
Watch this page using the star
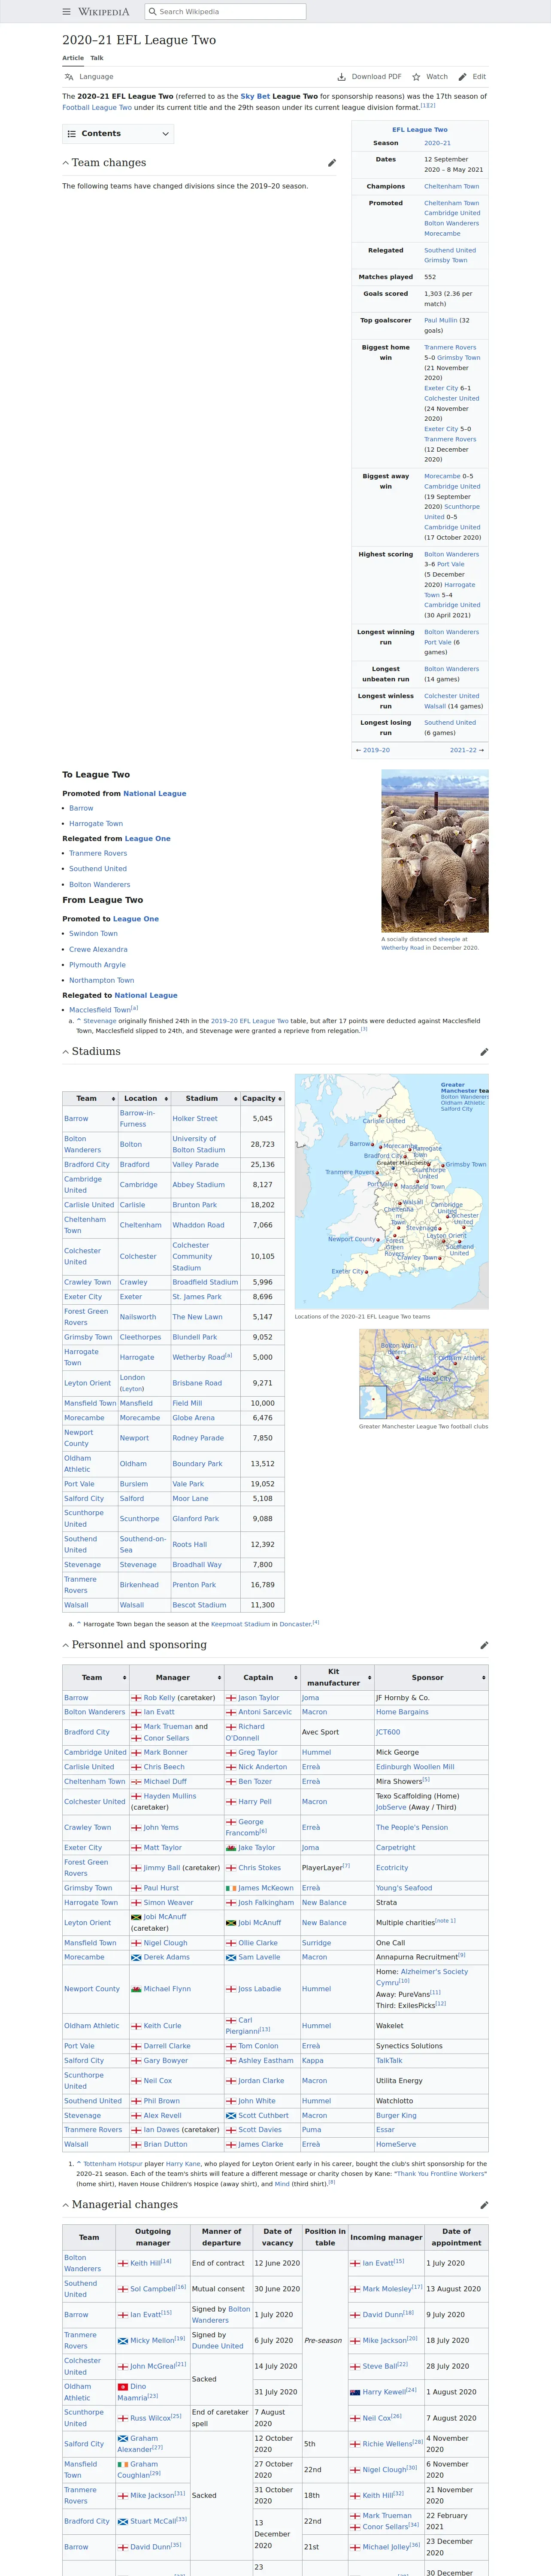click(430, 77)
